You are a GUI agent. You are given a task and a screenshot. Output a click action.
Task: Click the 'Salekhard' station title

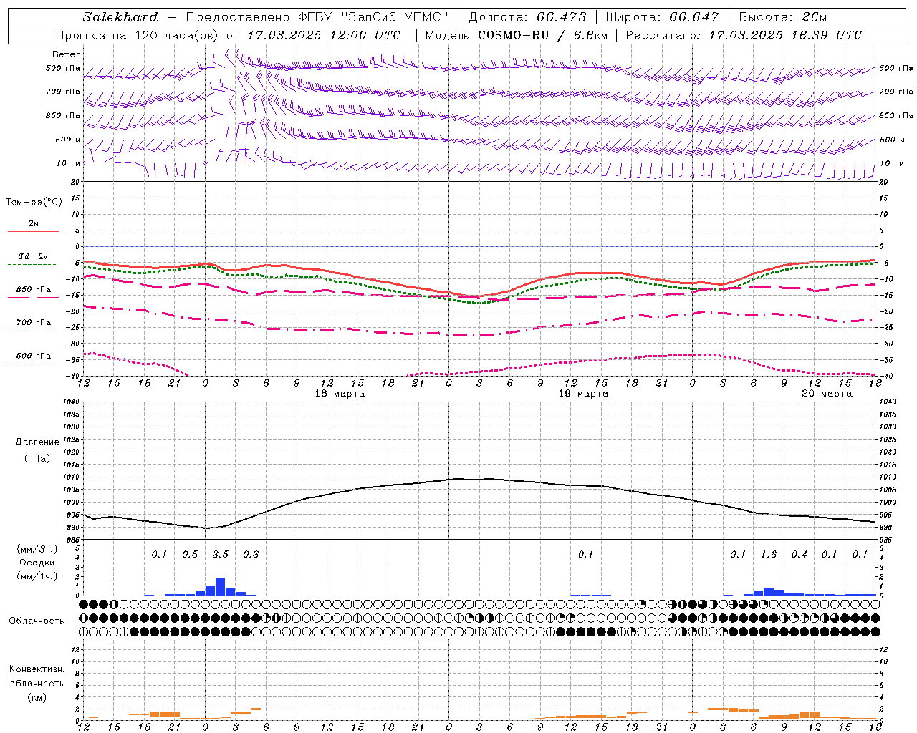pos(120,17)
